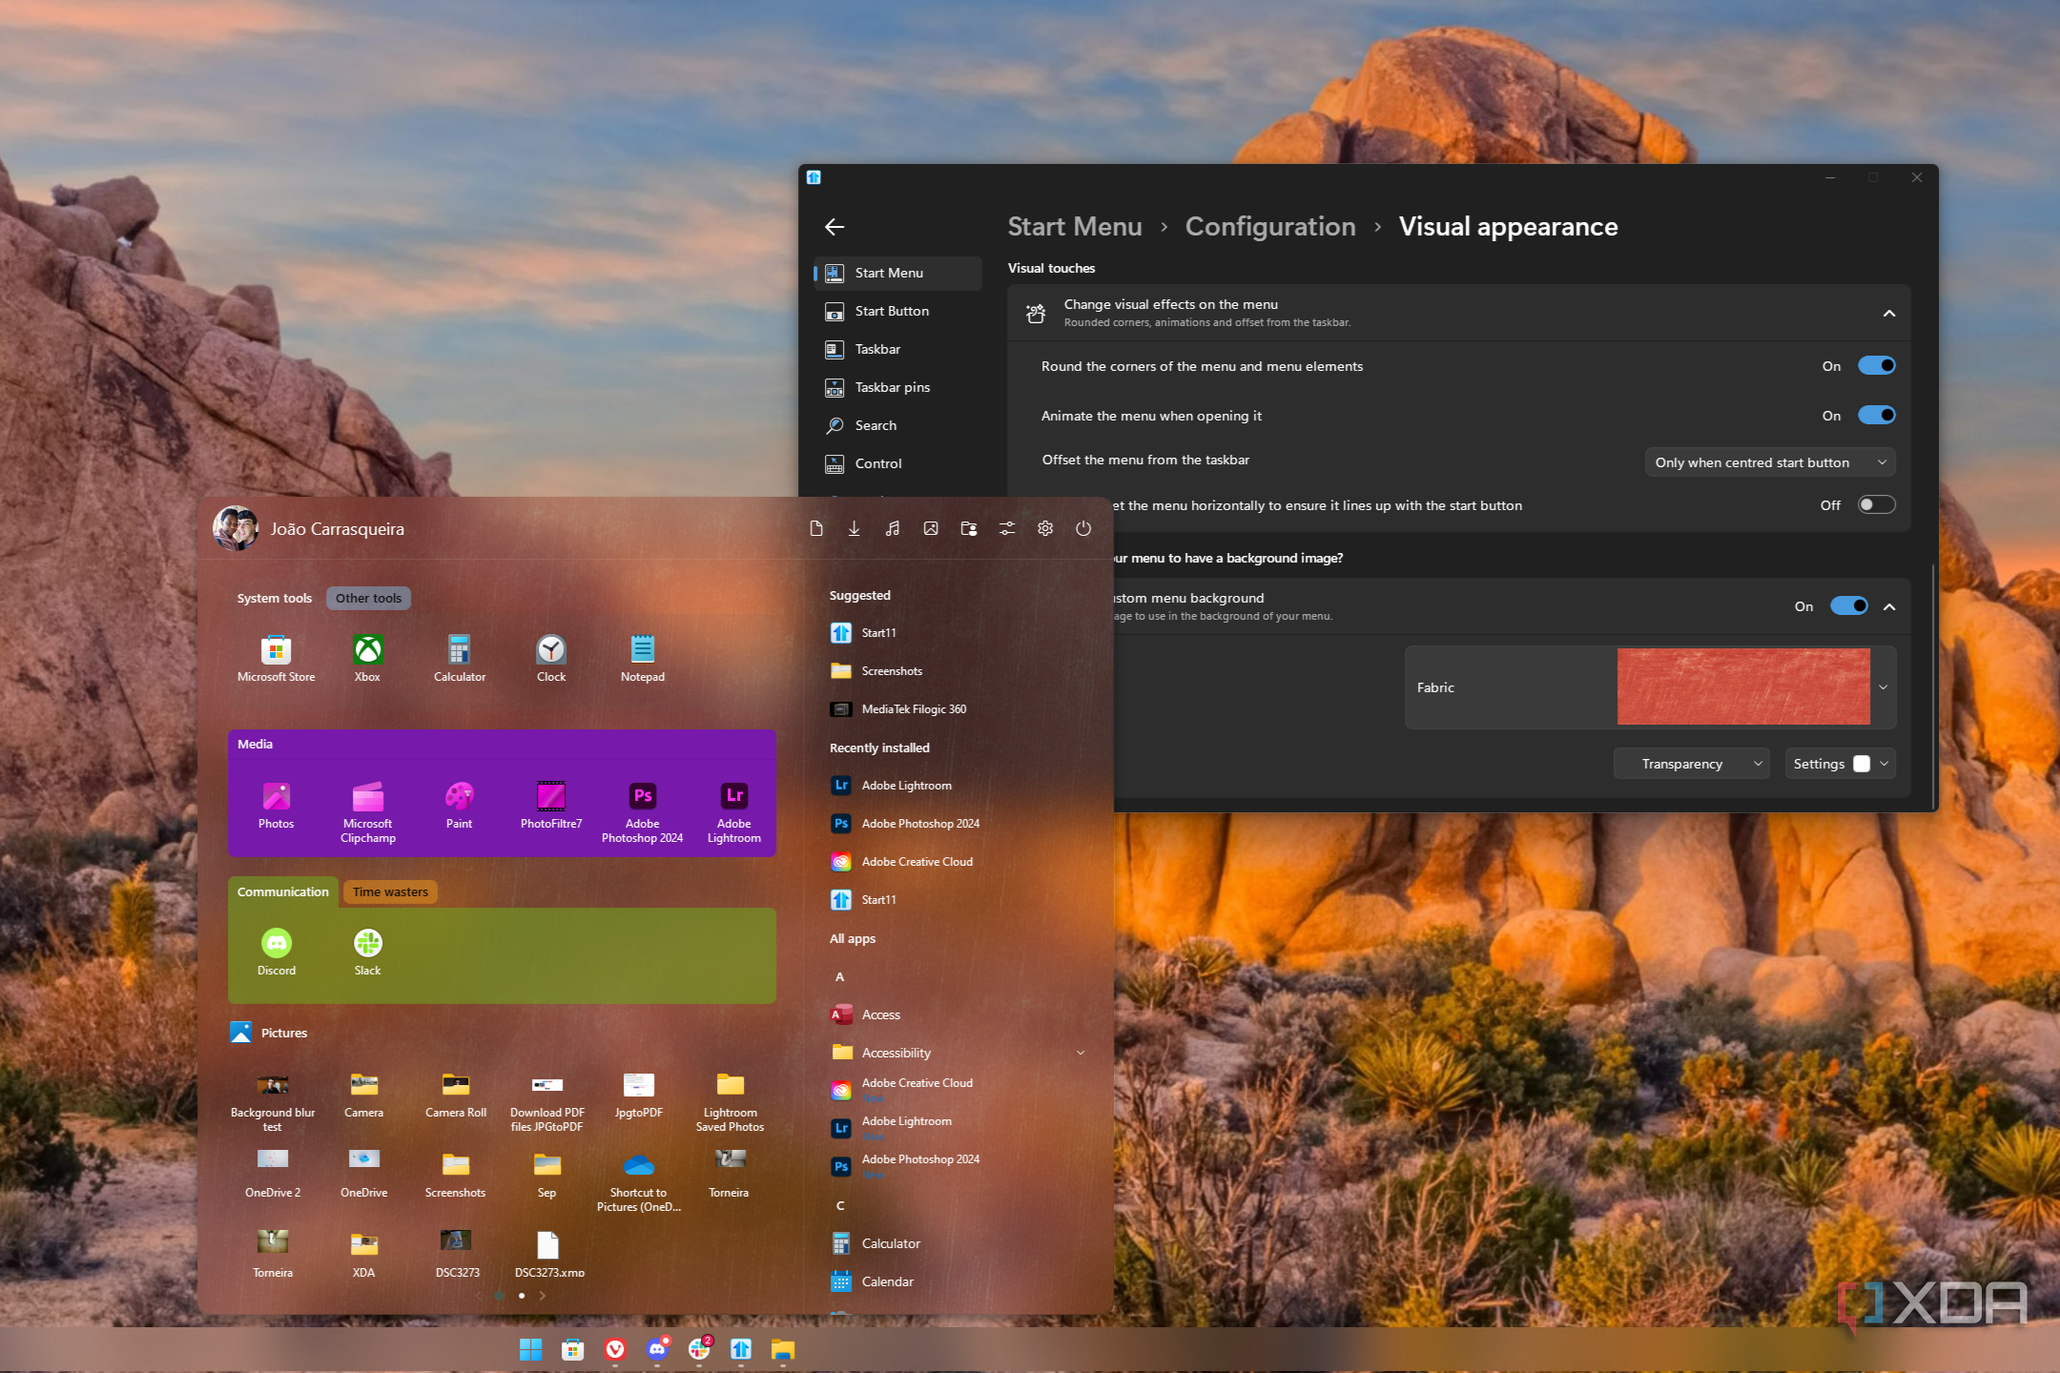Open Offset the menu from taskbar dropdown
This screenshot has width=2060, height=1373.
click(1770, 462)
